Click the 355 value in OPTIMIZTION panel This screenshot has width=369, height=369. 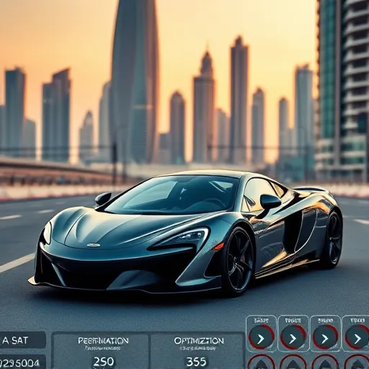(x=196, y=362)
